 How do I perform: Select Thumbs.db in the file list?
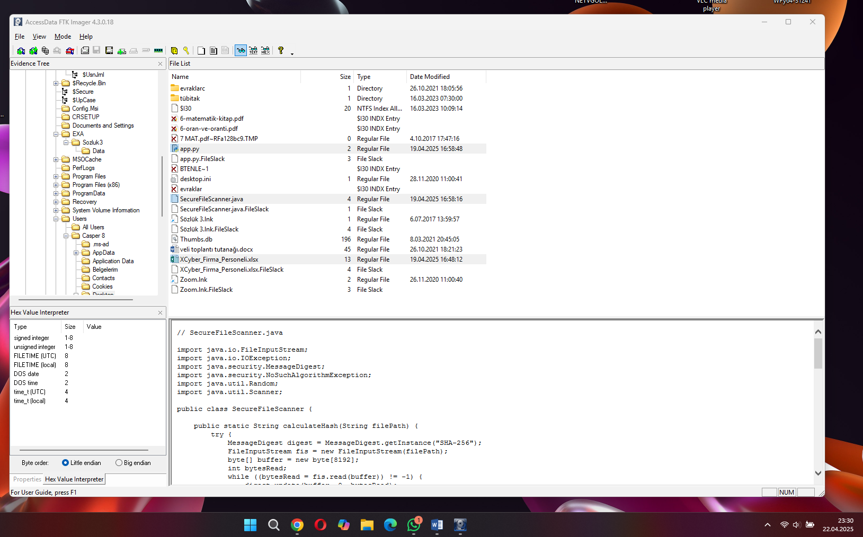pos(327,239)
